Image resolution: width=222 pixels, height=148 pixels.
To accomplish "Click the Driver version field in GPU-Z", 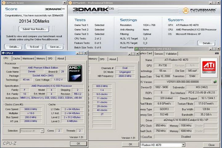I will tap(186, 120).
